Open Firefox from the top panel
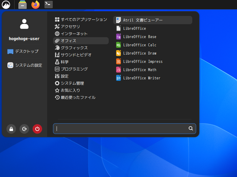 (x=36, y=4)
